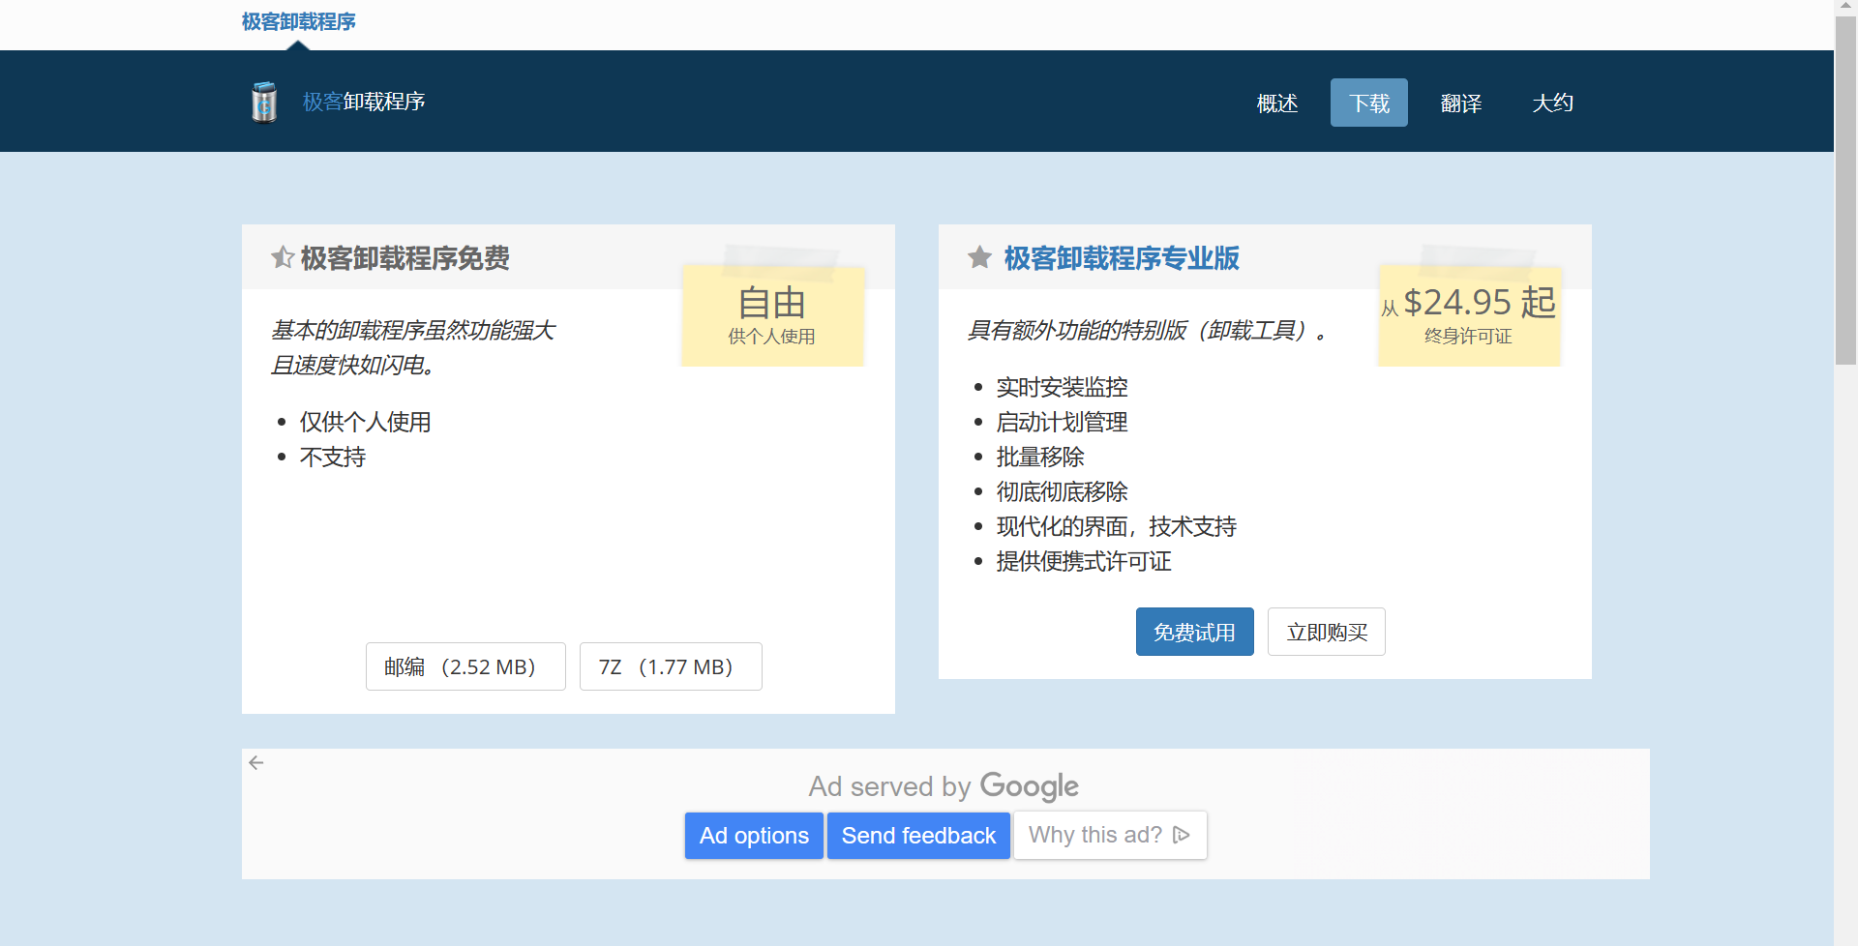The height and width of the screenshot is (946, 1858).
Task: Click the 立即购买 purchase button
Action: (1326, 631)
